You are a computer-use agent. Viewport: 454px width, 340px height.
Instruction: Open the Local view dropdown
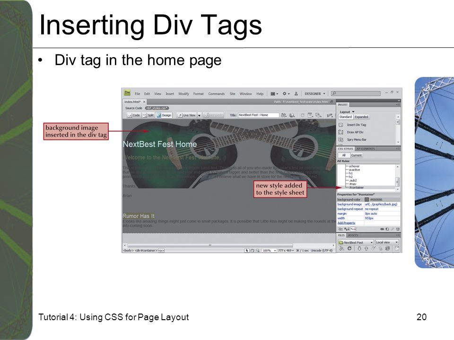coord(387,242)
